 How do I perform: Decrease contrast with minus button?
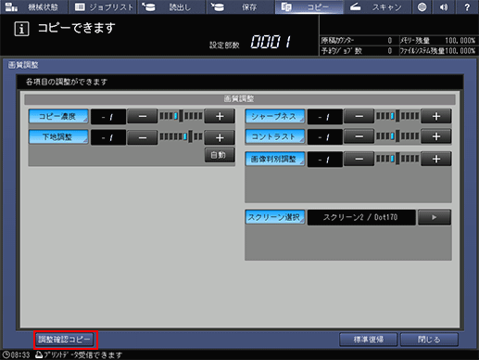[359, 136]
